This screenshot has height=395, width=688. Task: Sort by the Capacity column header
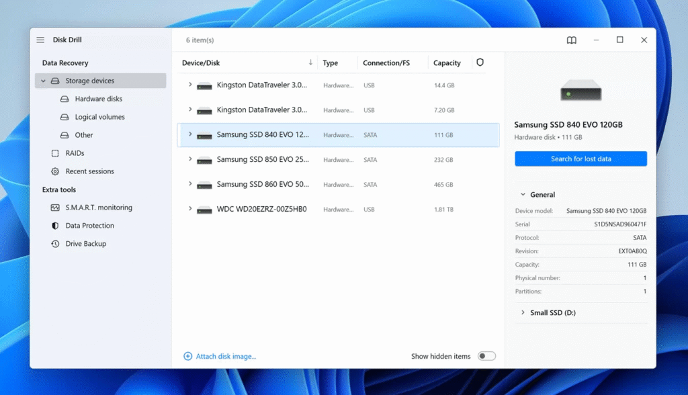pos(447,63)
